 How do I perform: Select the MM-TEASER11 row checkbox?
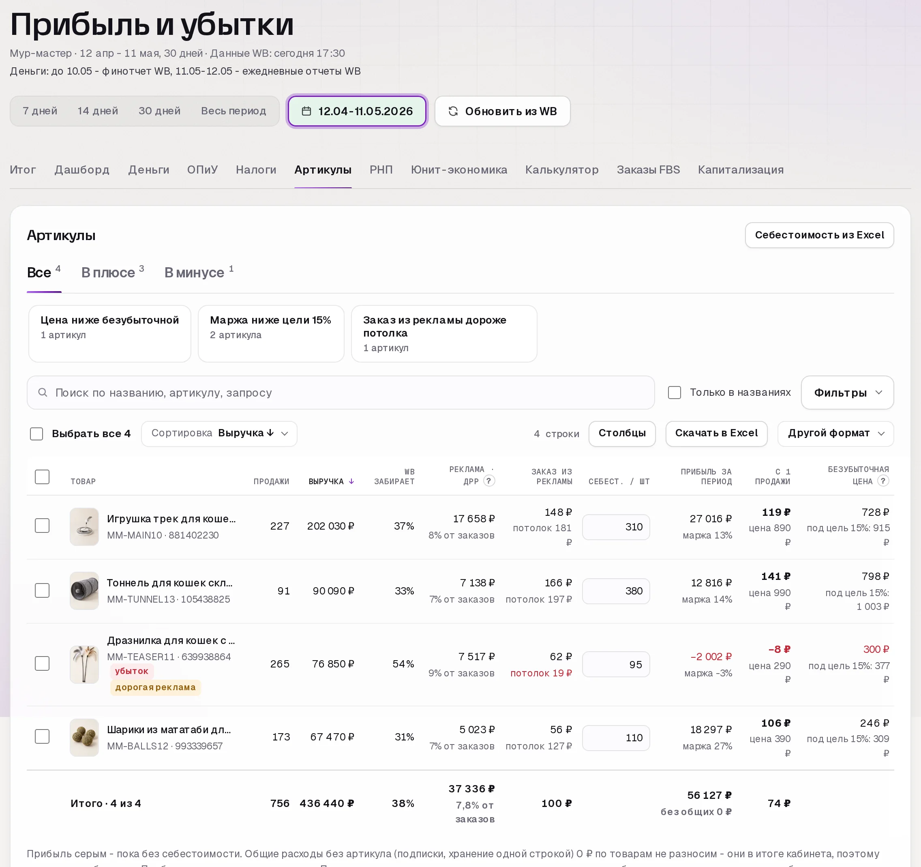42,663
